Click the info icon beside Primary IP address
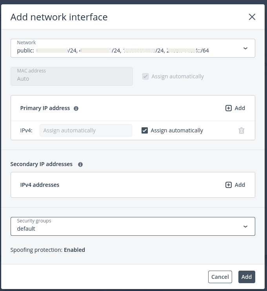 pos(76,108)
